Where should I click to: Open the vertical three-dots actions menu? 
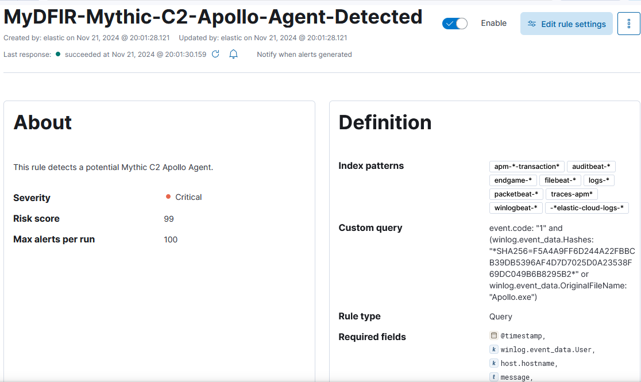[x=629, y=24]
